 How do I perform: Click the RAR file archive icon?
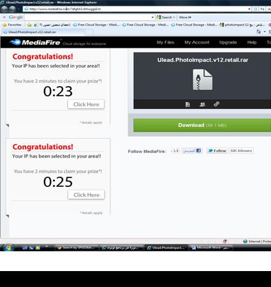[203, 80]
